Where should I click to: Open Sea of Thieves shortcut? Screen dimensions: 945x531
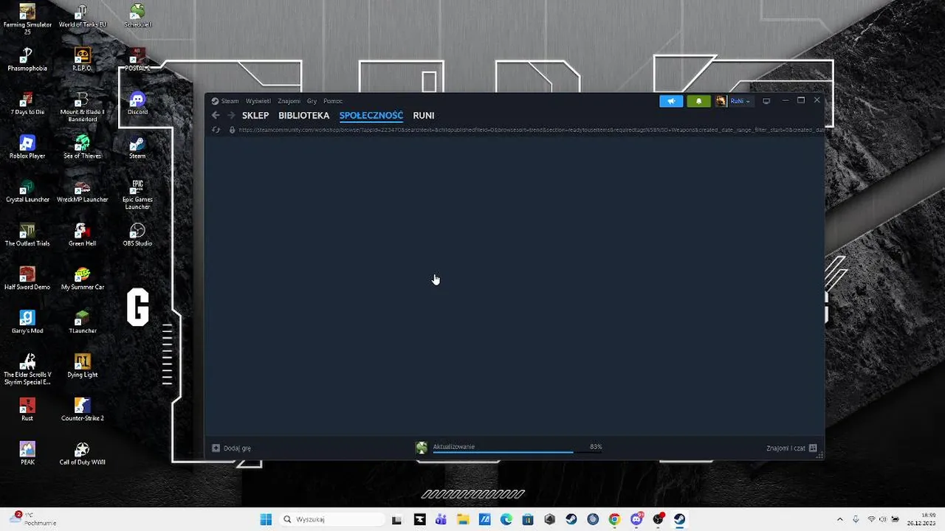[x=83, y=147]
